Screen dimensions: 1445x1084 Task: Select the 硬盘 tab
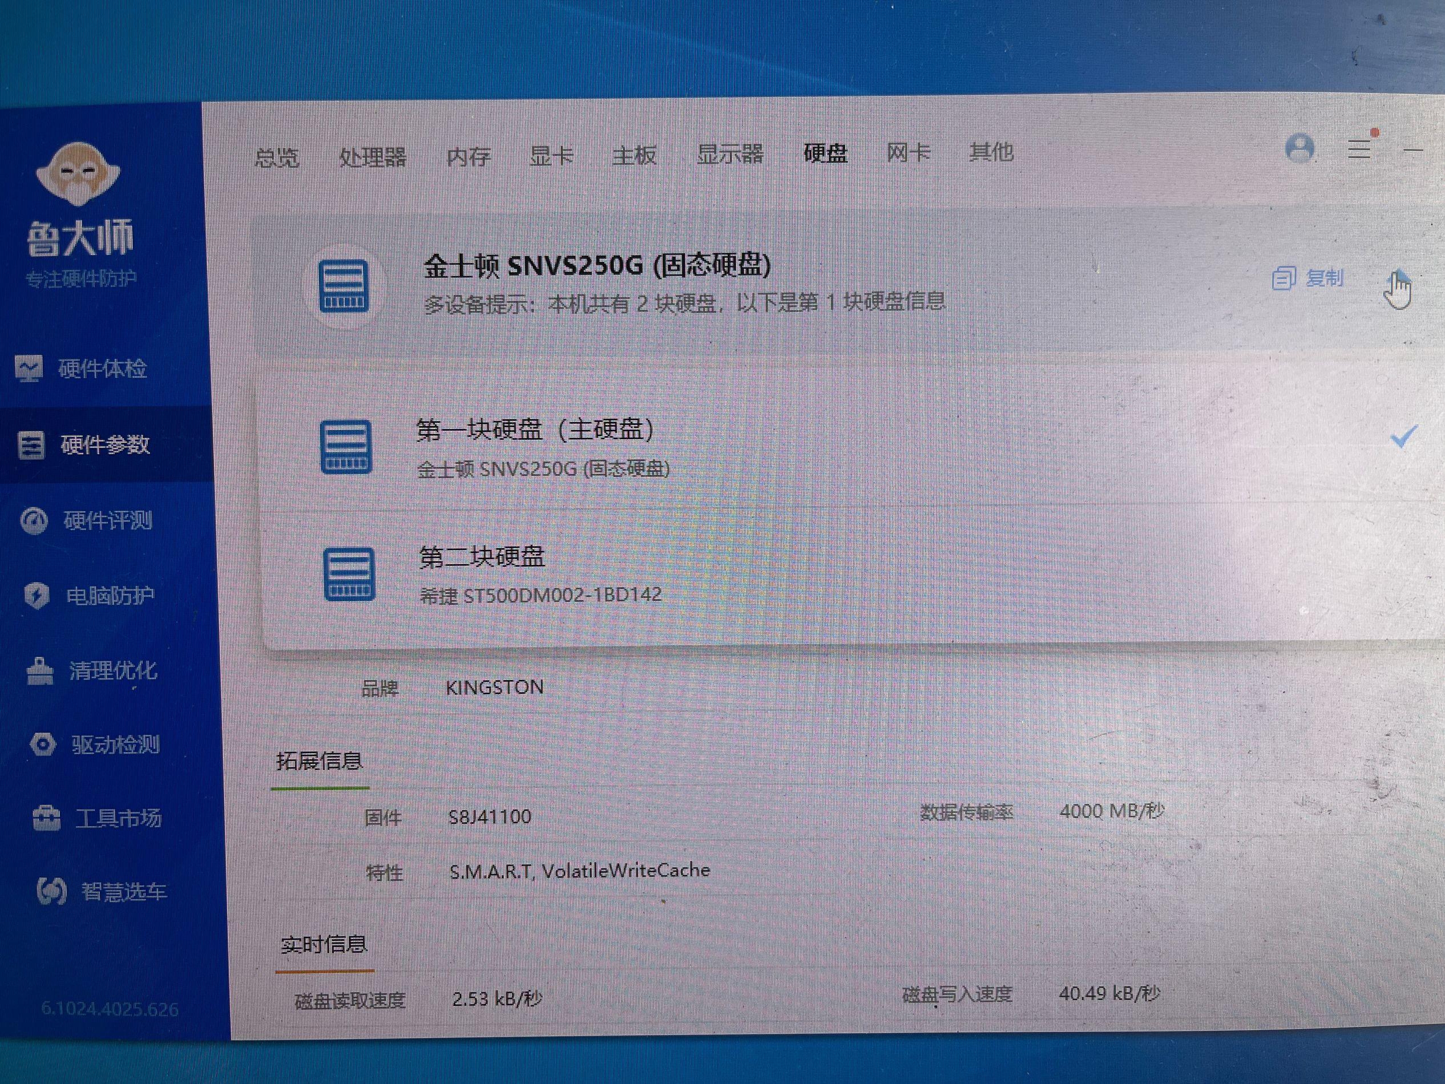coord(826,153)
